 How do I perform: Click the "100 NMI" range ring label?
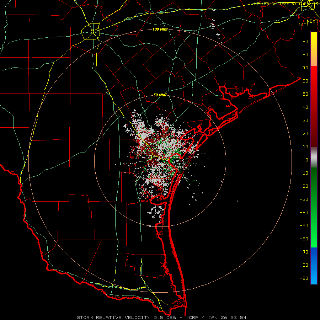point(160,29)
